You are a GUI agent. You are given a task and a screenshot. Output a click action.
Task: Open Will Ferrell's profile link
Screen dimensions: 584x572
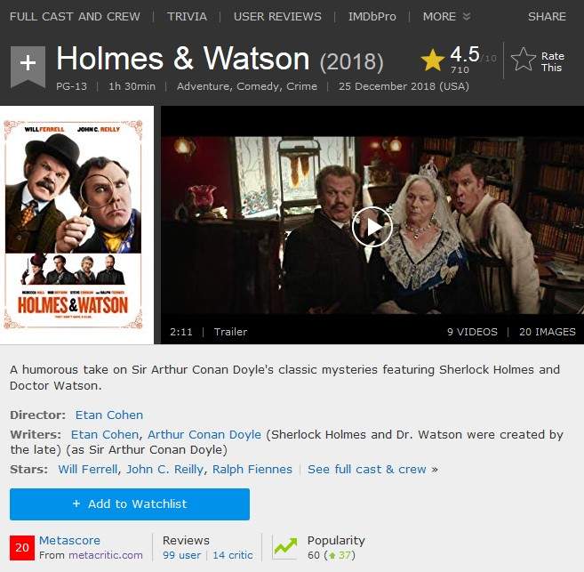click(88, 469)
